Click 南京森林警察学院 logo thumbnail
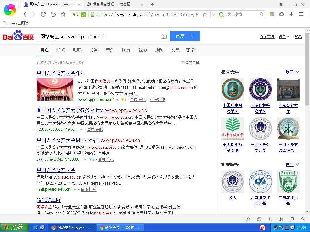The width and height of the screenshot is (310, 232). [x=260, y=89]
